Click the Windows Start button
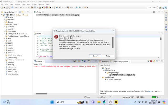 pyautogui.click(x=52, y=102)
